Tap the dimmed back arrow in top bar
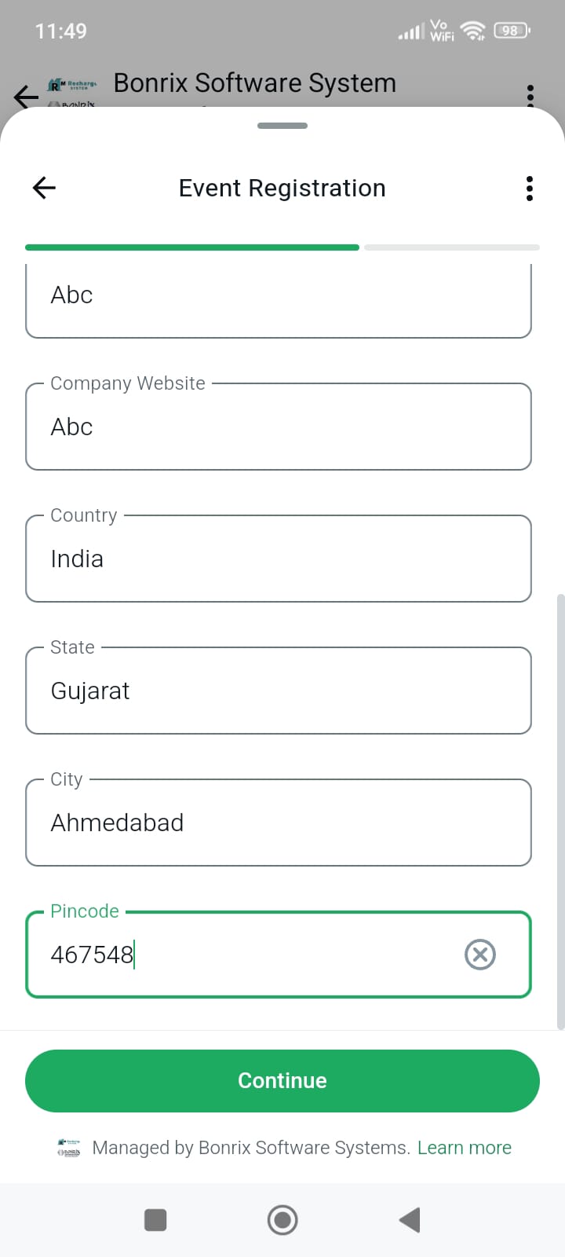The width and height of the screenshot is (565, 1257). coord(26,96)
